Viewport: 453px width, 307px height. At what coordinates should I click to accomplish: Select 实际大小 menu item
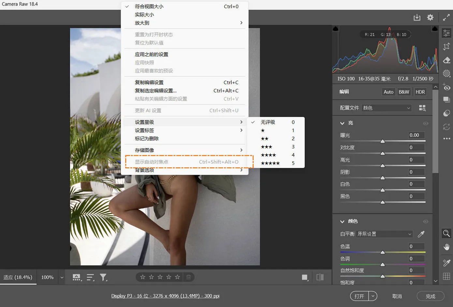click(x=184, y=15)
